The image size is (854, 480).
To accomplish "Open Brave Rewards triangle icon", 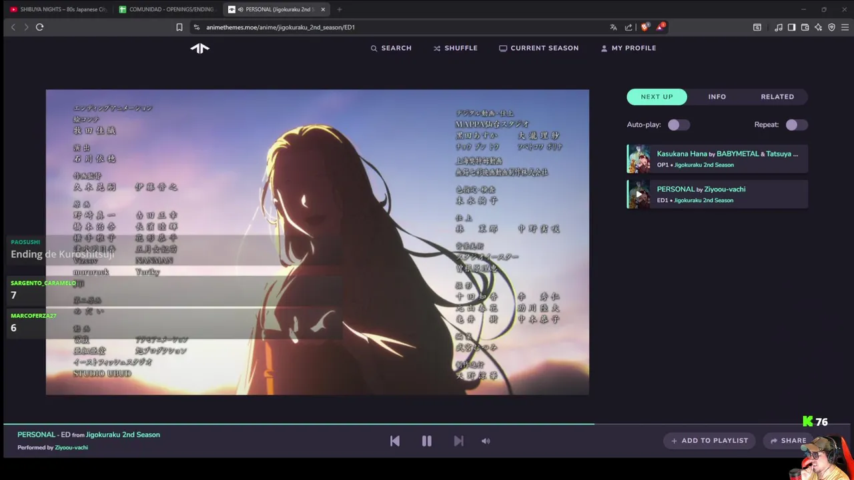I will point(660,27).
